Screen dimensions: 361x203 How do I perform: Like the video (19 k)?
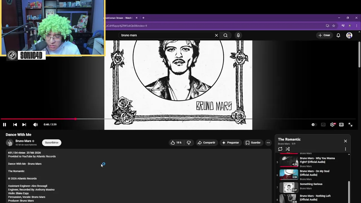pos(176,143)
